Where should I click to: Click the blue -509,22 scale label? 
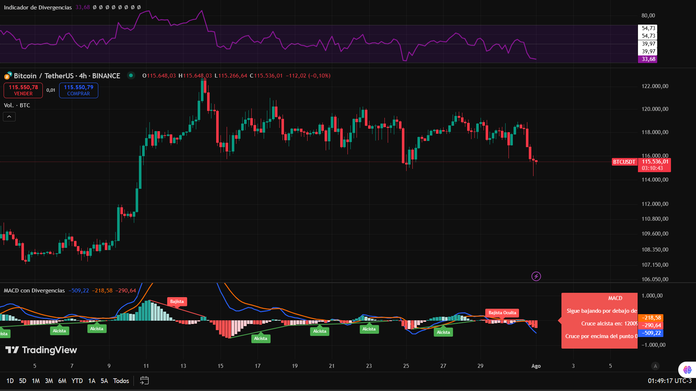[x=651, y=333]
